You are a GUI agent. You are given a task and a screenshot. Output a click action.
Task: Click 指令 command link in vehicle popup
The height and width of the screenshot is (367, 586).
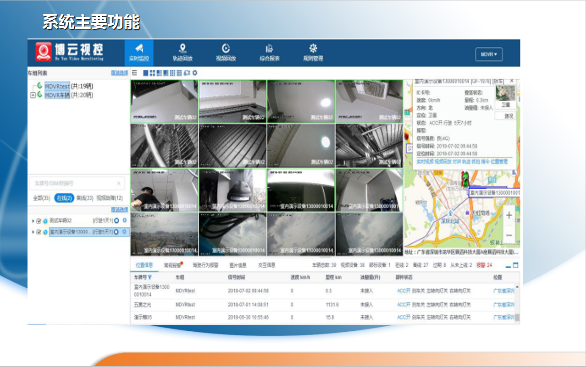[485, 162]
